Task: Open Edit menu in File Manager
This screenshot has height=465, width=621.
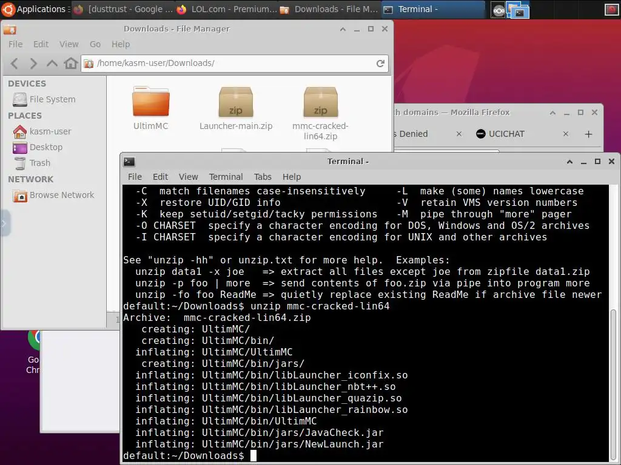Action: click(41, 44)
